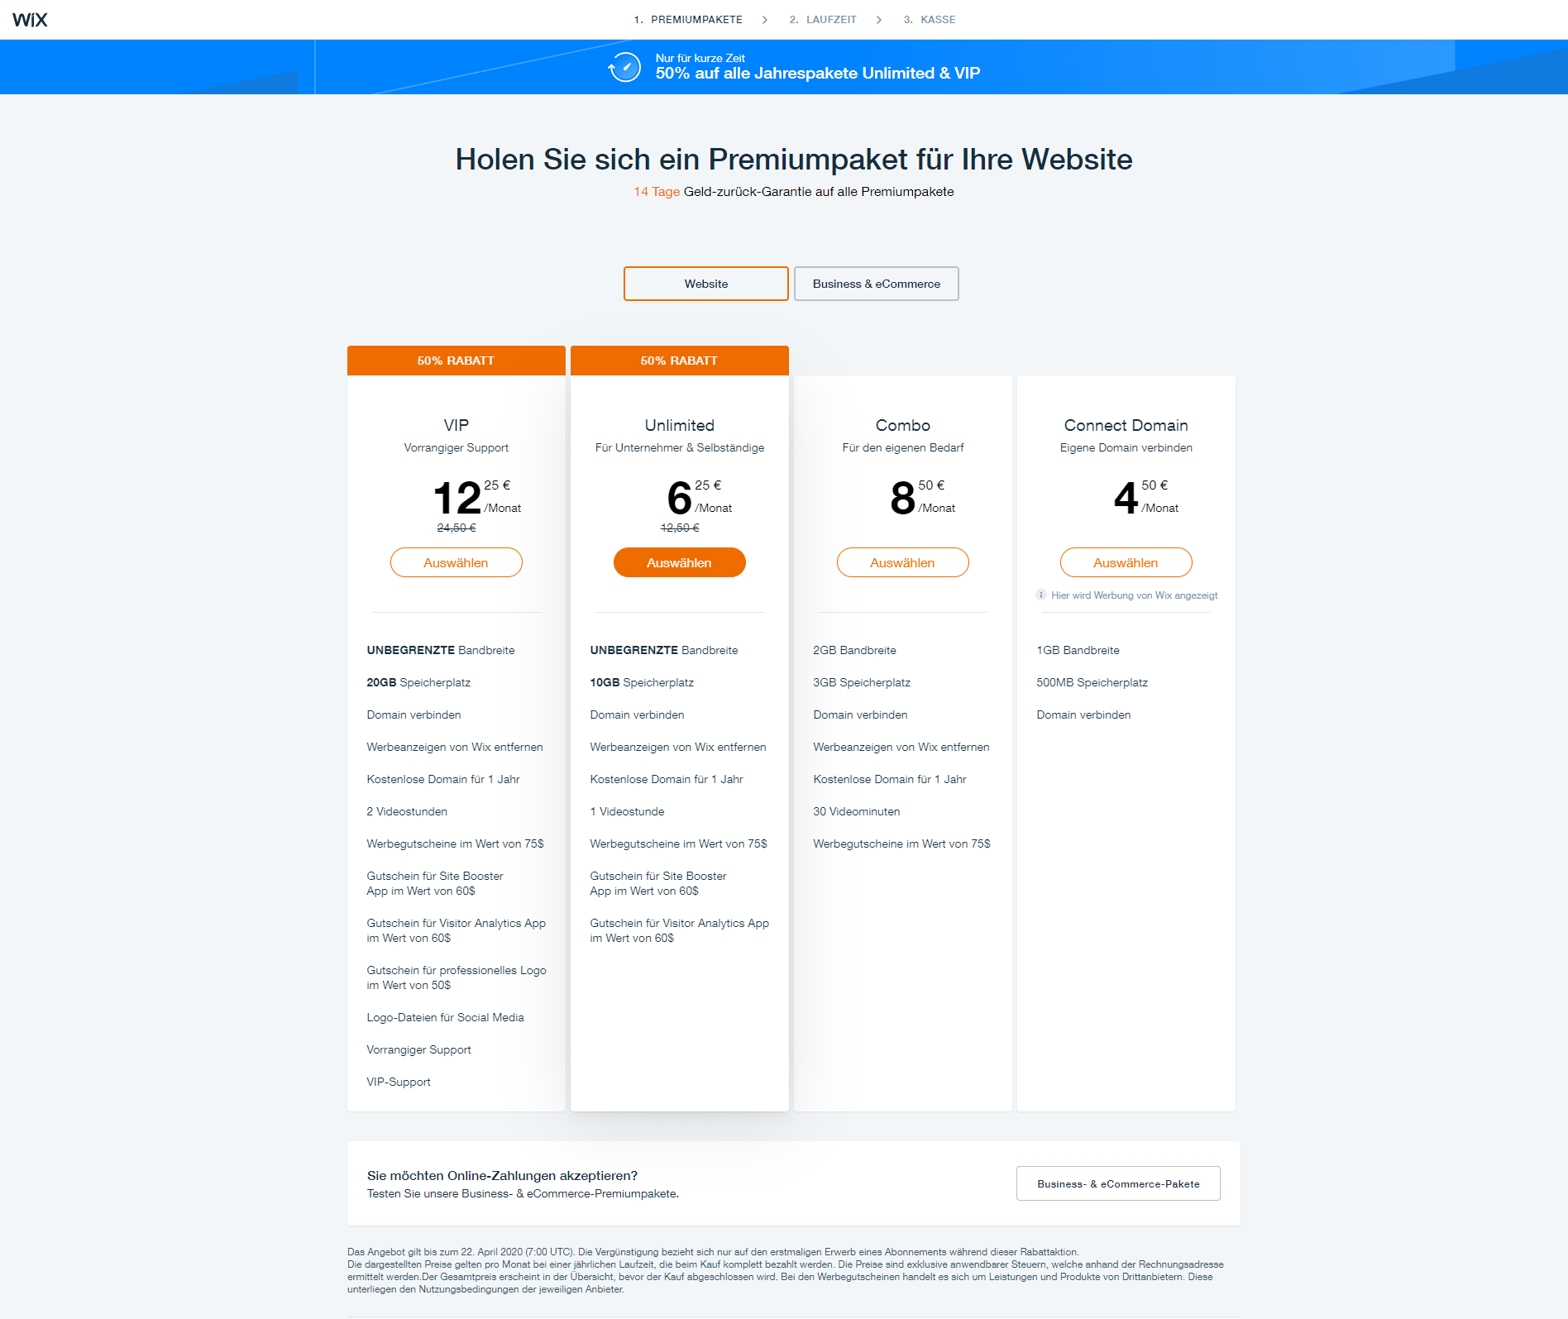Viewport: 1568px width, 1319px height.
Task: Click the VIP price 12,25 €
Action: (477, 497)
